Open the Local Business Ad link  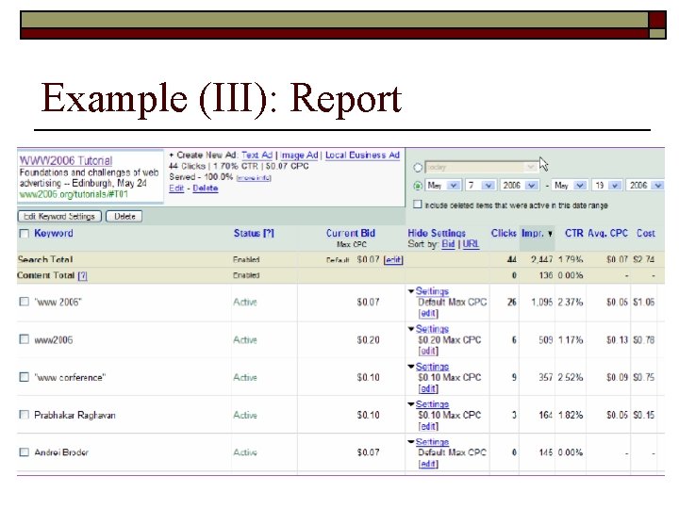pyautogui.click(x=362, y=155)
